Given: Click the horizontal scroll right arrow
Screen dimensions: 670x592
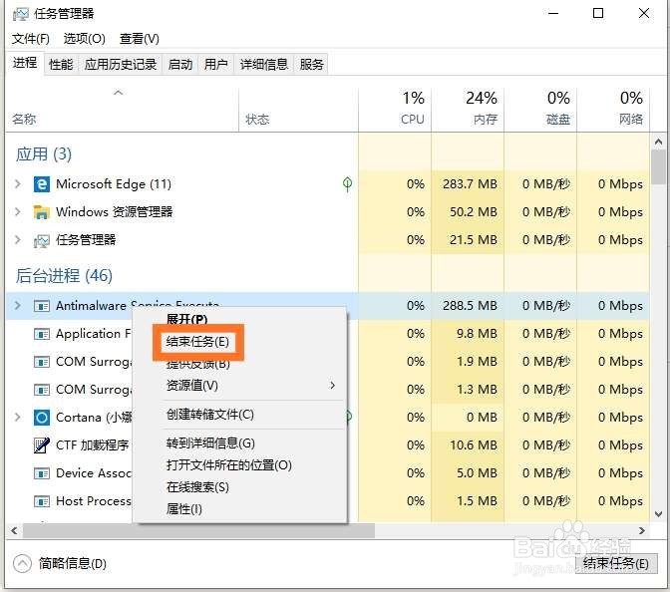Looking at the screenshot, I should click(642, 531).
